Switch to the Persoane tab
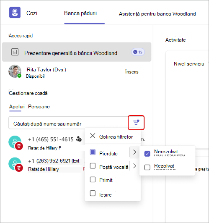209x223 pixels. [39, 107]
